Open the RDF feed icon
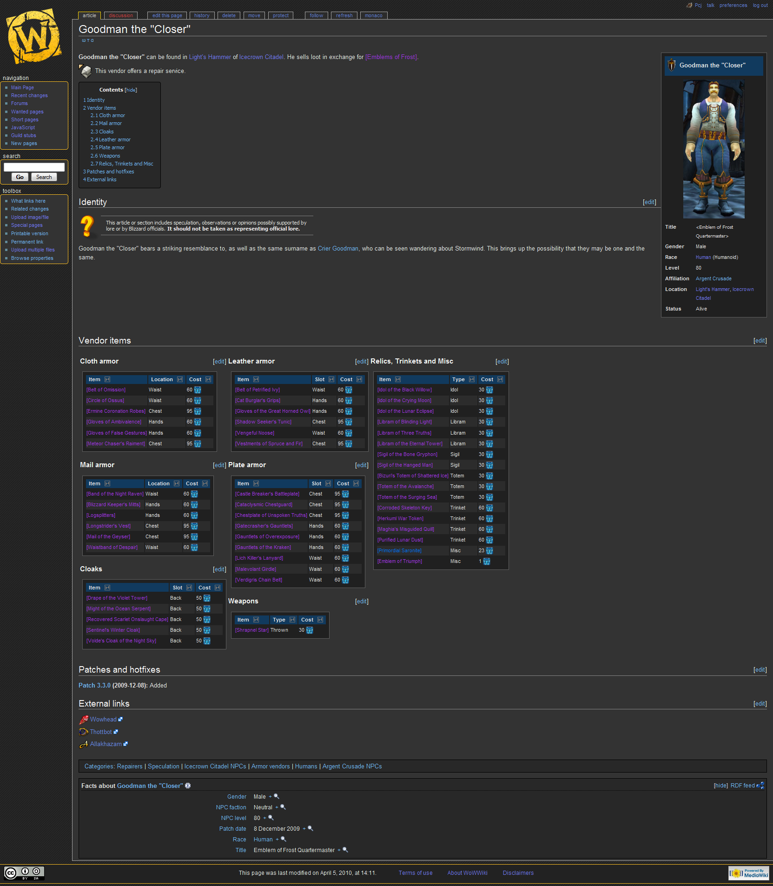 tap(761, 786)
